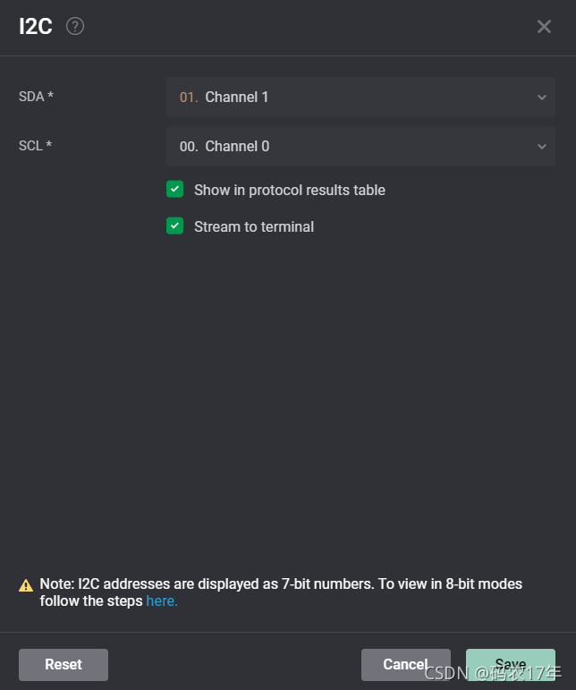Viewport: 576px width, 690px height.
Task: Click the 'Show in protocol results table' label
Action: [x=290, y=190]
